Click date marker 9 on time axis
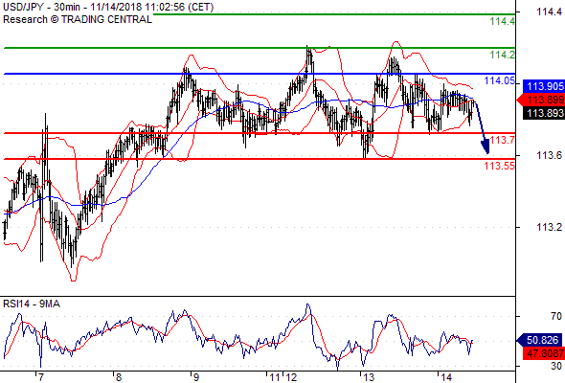This screenshot has width=565, height=383. click(196, 377)
